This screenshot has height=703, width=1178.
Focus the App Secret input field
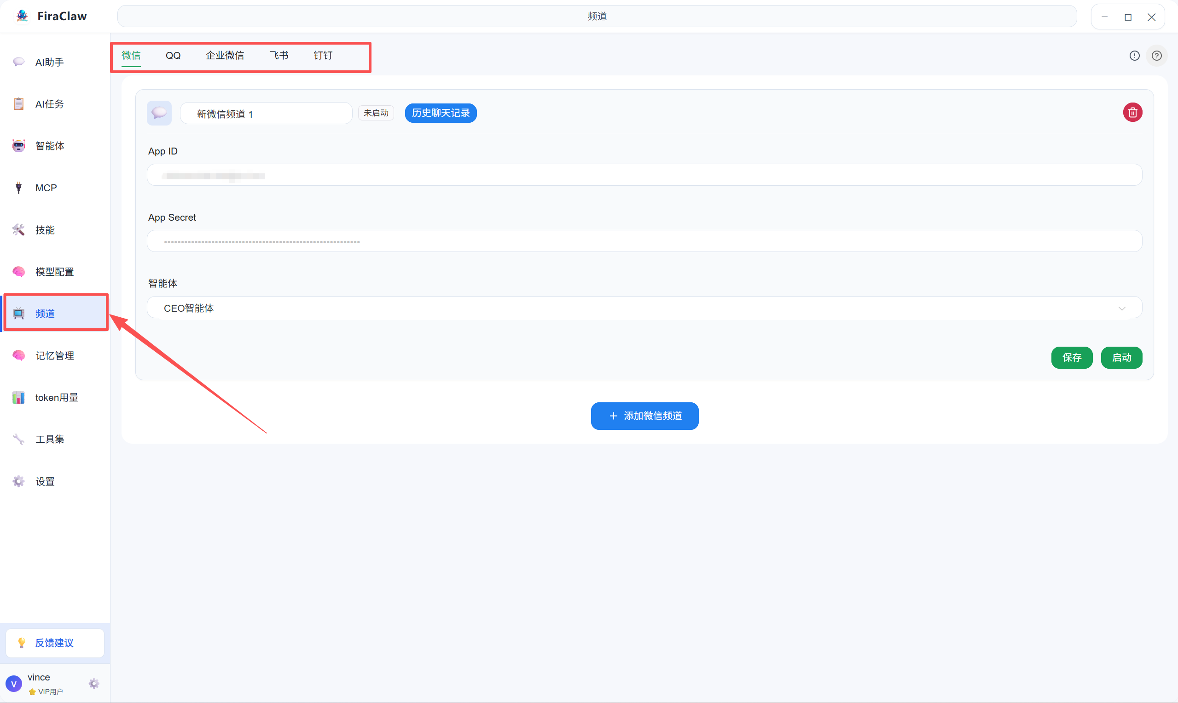click(644, 241)
